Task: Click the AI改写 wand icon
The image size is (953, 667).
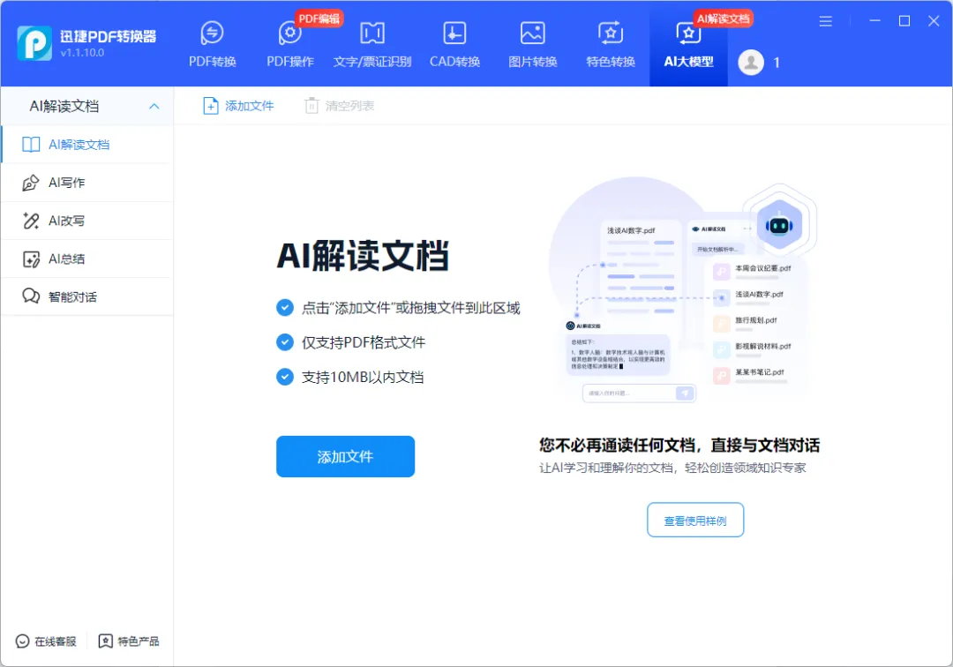Action: (x=31, y=221)
